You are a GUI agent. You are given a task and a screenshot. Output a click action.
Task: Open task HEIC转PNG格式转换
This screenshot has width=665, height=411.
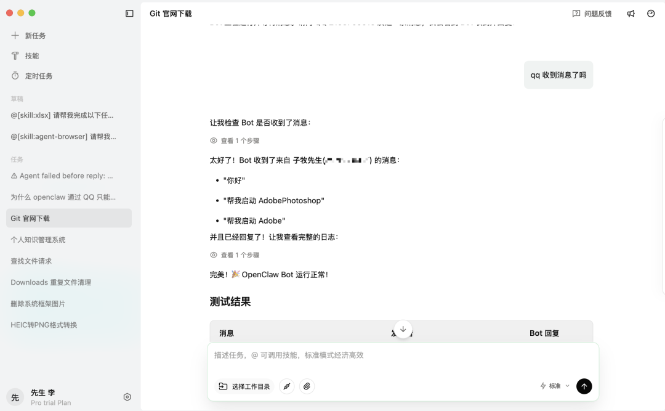[44, 325]
